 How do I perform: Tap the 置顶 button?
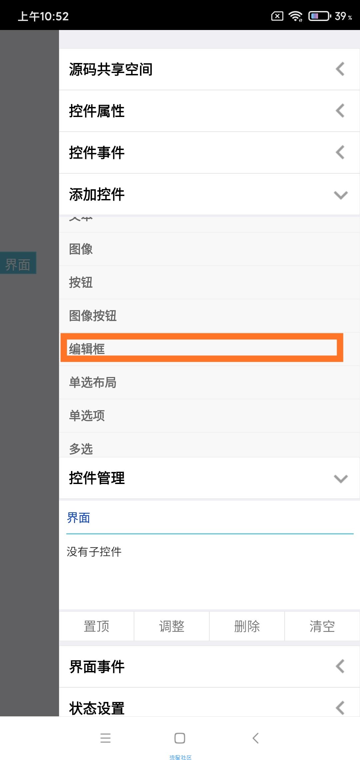(97, 626)
